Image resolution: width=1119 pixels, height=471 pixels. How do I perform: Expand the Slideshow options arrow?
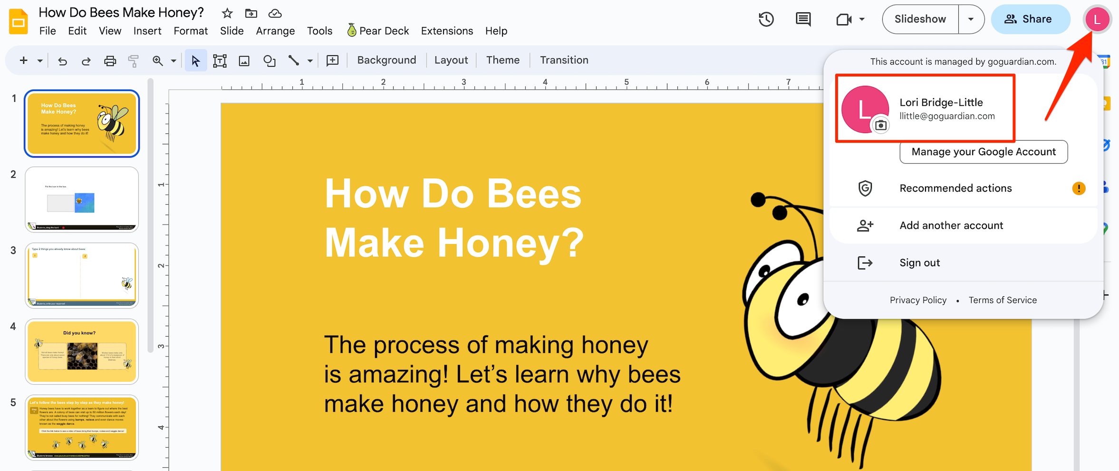click(x=971, y=19)
